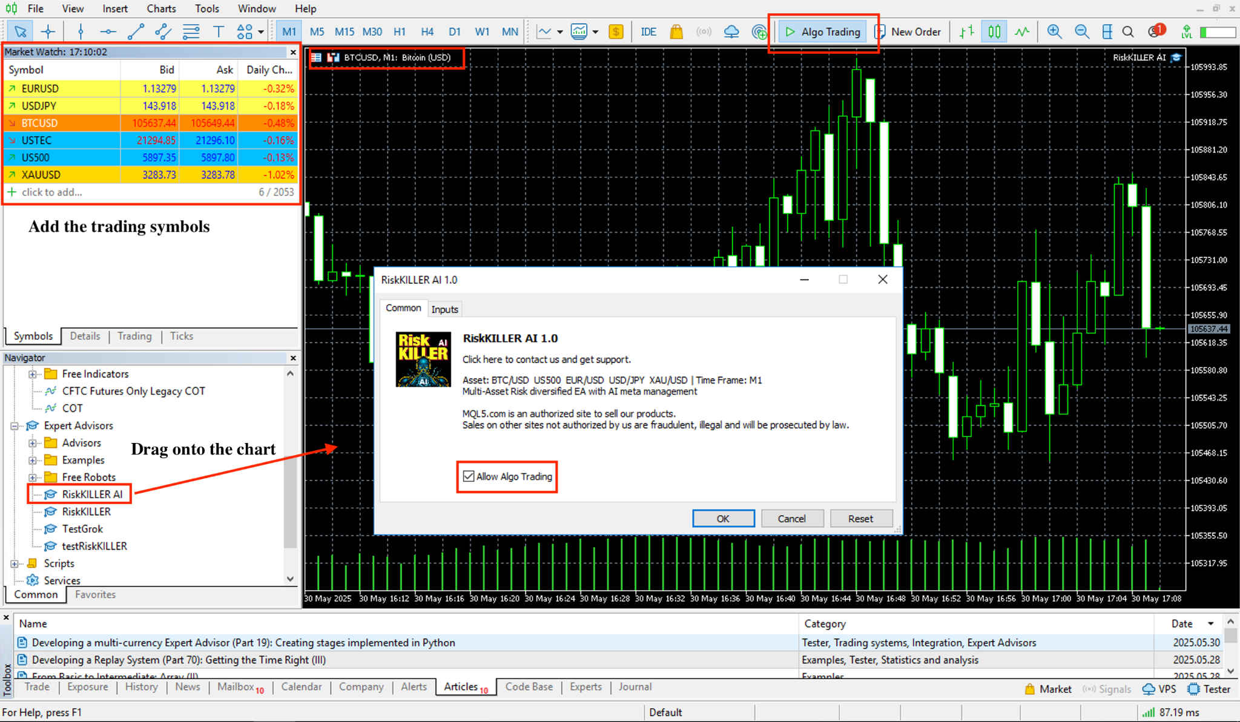Open the Insert menu
The image size is (1240, 722).
114,8
